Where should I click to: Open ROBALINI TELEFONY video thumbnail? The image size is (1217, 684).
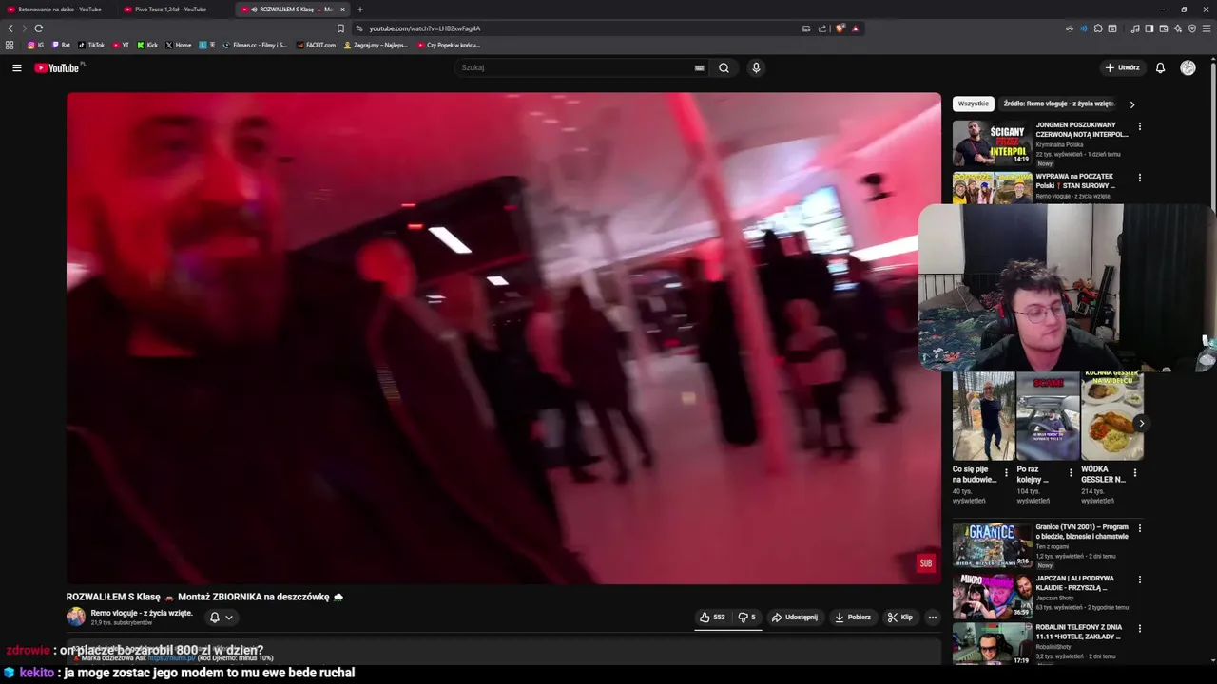tap(992, 644)
